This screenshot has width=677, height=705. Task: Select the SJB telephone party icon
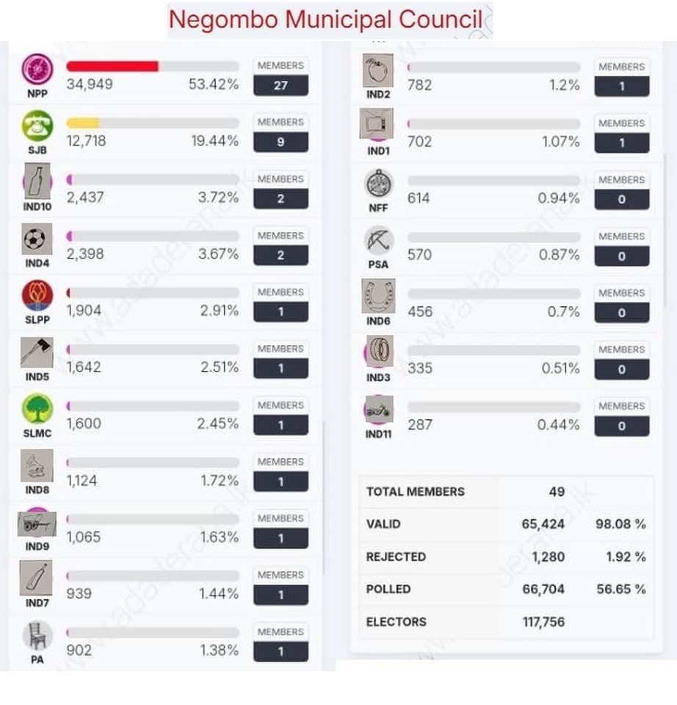click(x=37, y=126)
